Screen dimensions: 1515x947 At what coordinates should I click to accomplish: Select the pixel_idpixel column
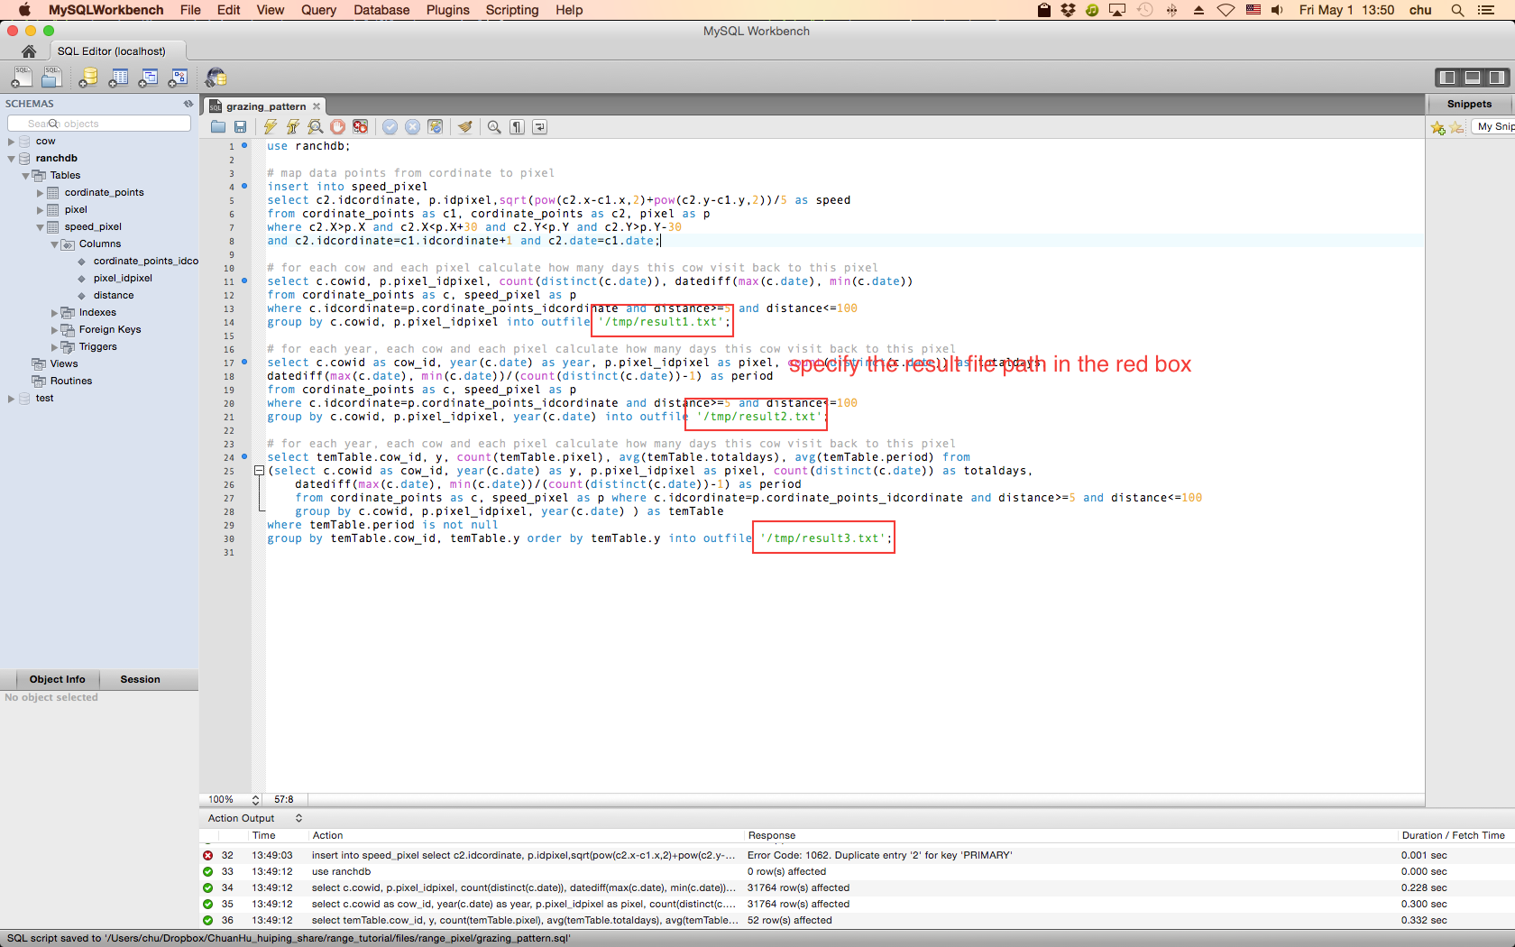click(123, 279)
